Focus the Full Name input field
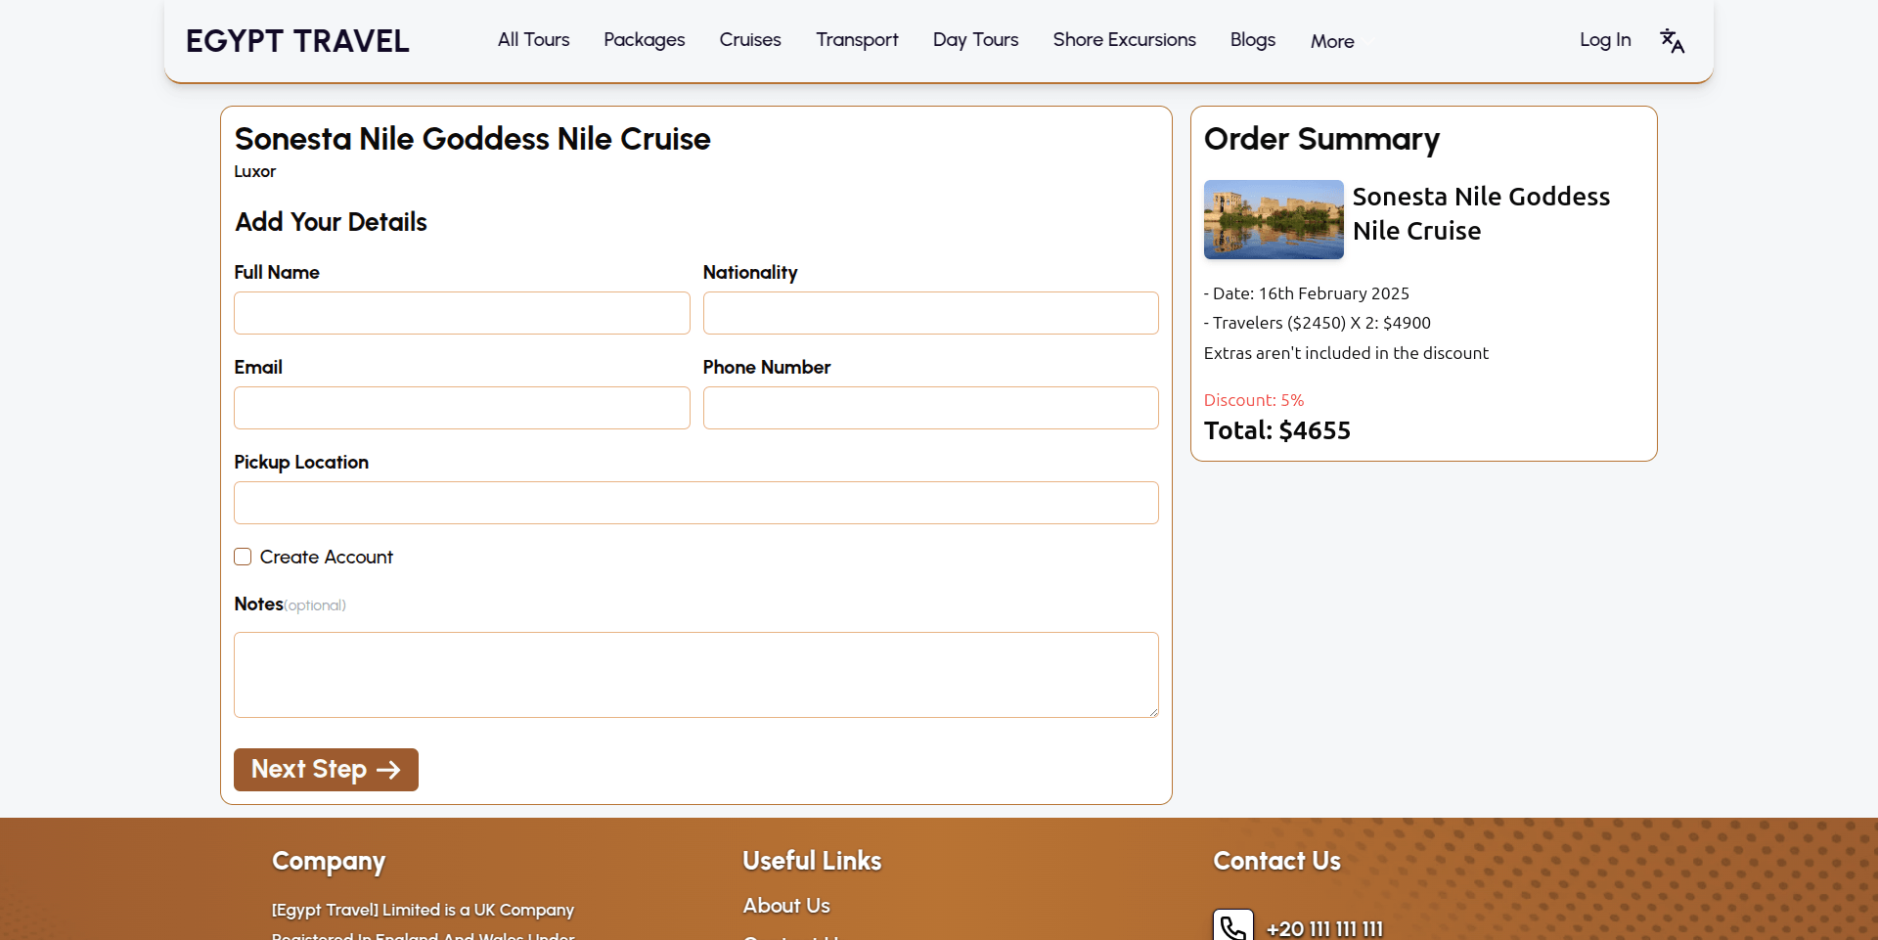The image size is (1878, 940). click(x=462, y=313)
